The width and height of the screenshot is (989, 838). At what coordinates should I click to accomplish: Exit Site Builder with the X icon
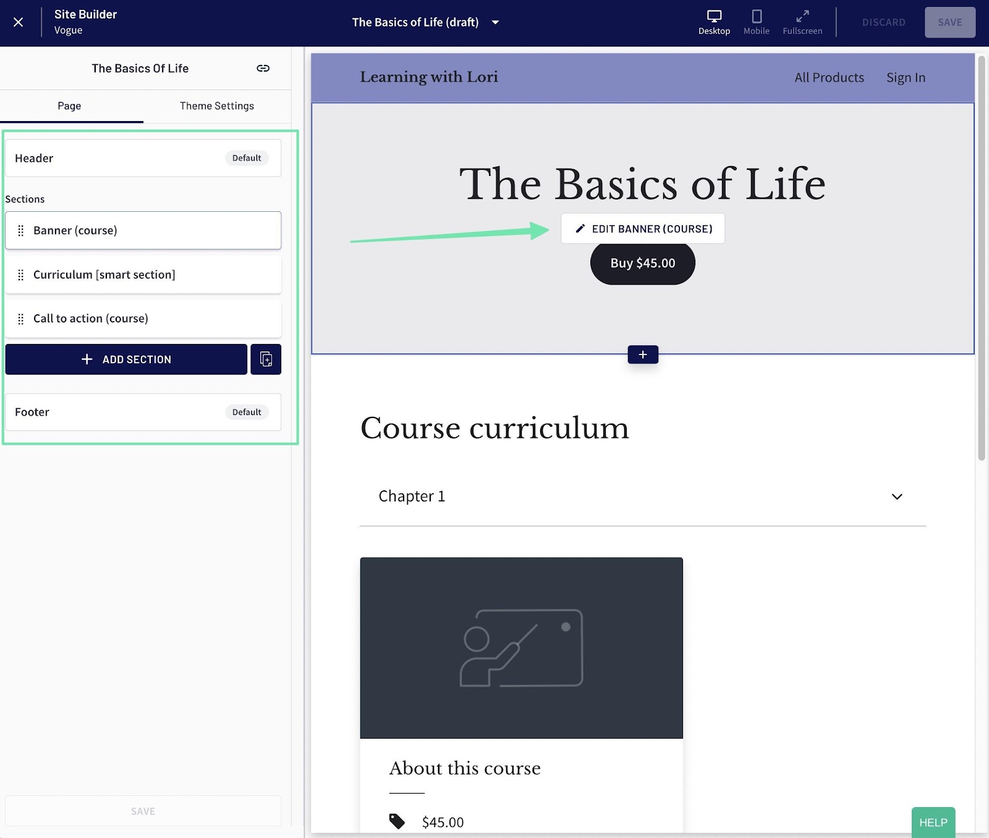[18, 22]
